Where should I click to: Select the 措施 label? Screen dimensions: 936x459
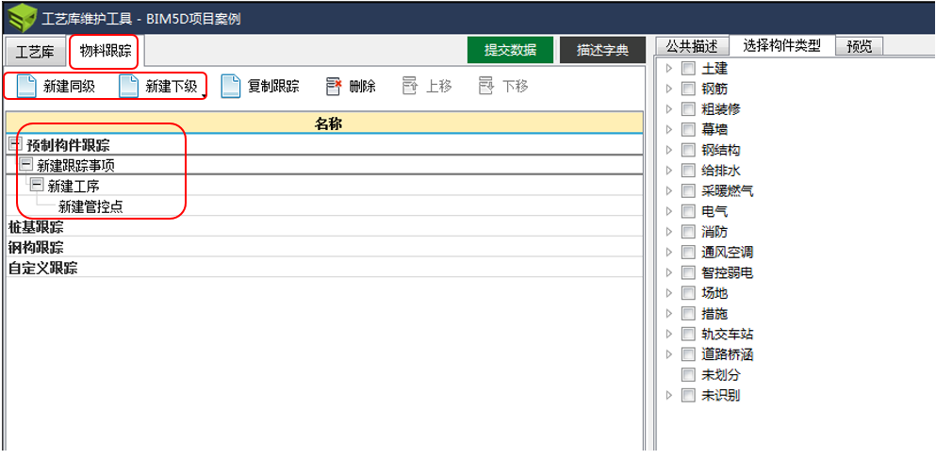click(x=714, y=313)
